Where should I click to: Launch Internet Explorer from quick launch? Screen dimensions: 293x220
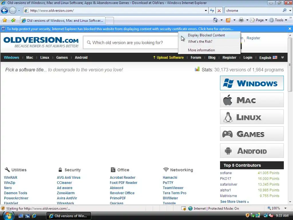pyautogui.click(x=34, y=216)
